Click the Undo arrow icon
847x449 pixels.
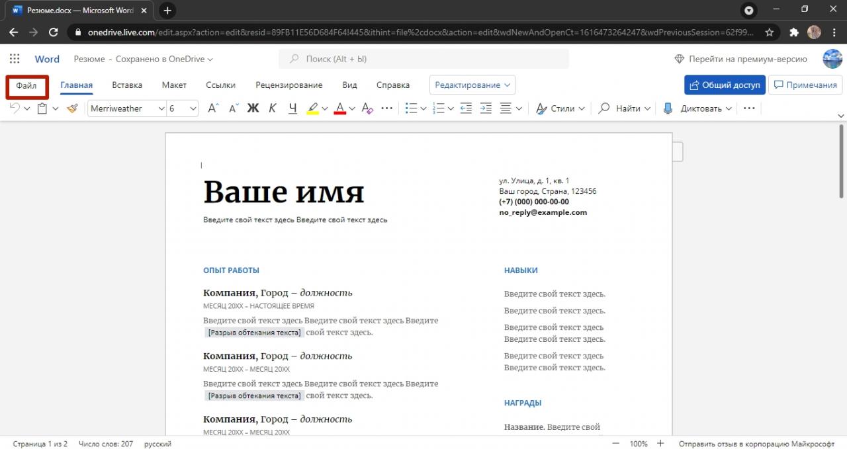[15, 108]
